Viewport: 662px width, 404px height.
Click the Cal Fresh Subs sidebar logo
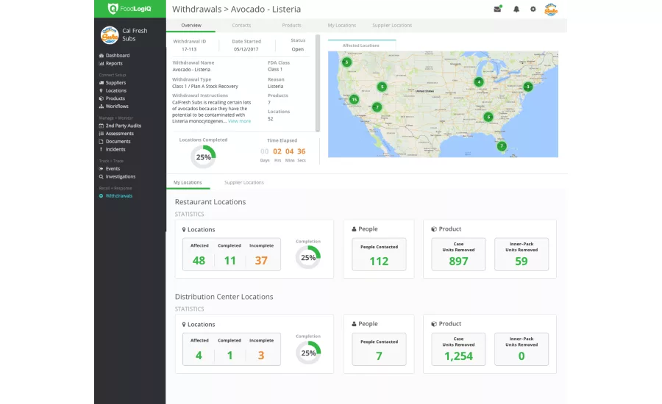click(110, 35)
